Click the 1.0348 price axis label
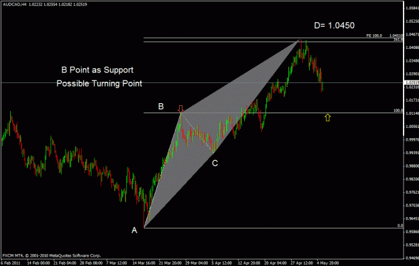This screenshot has height=266, width=419. click(x=412, y=60)
